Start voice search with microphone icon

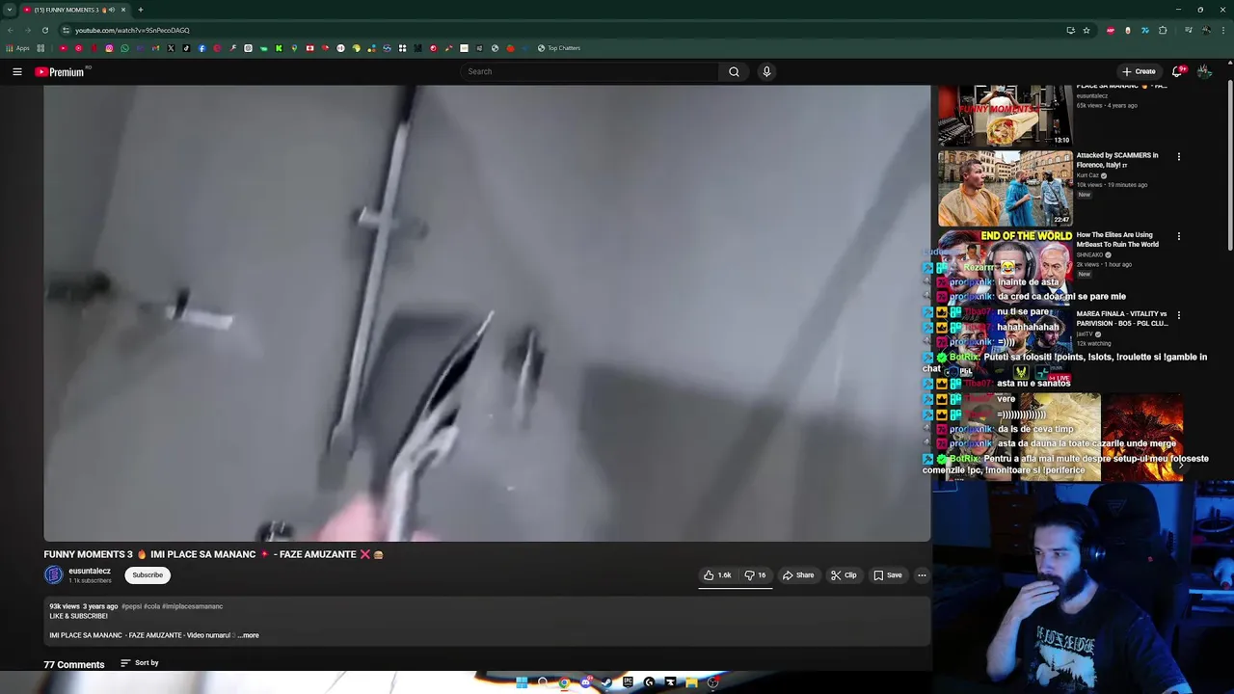click(x=766, y=71)
